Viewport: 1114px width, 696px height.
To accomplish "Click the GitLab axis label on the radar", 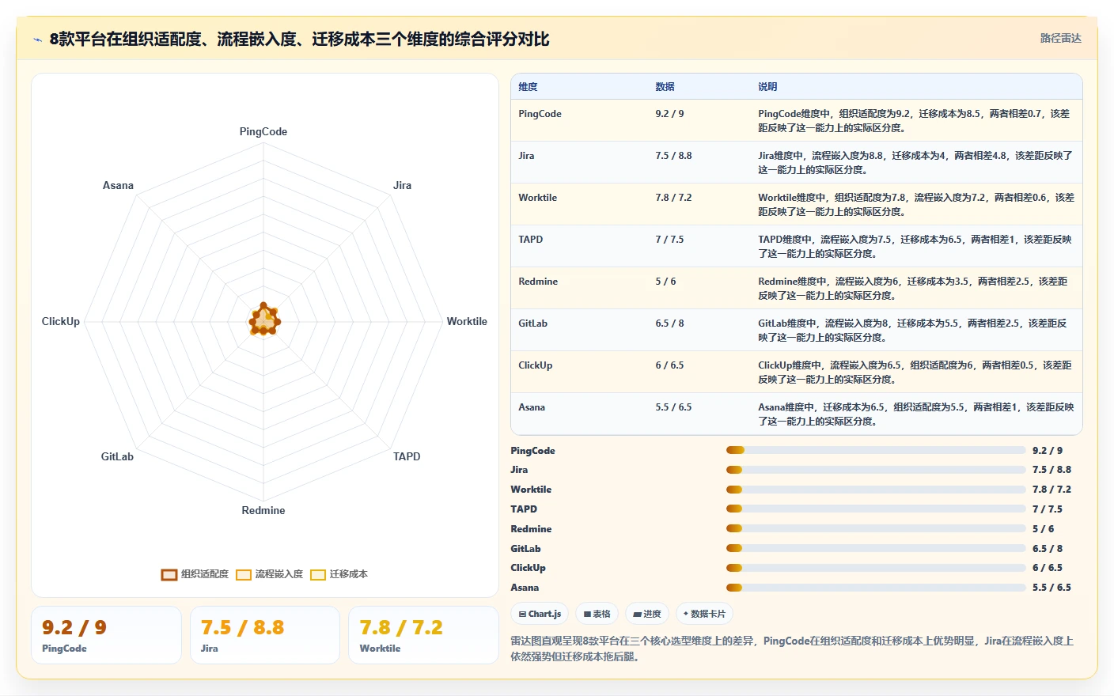I will pyautogui.click(x=117, y=456).
